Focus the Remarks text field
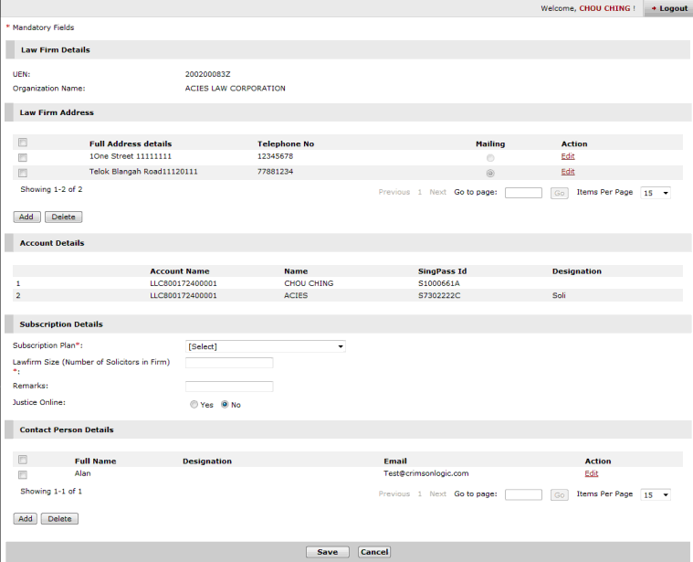The width and height of the screenshot is (693, 562). tap(229, 387)
